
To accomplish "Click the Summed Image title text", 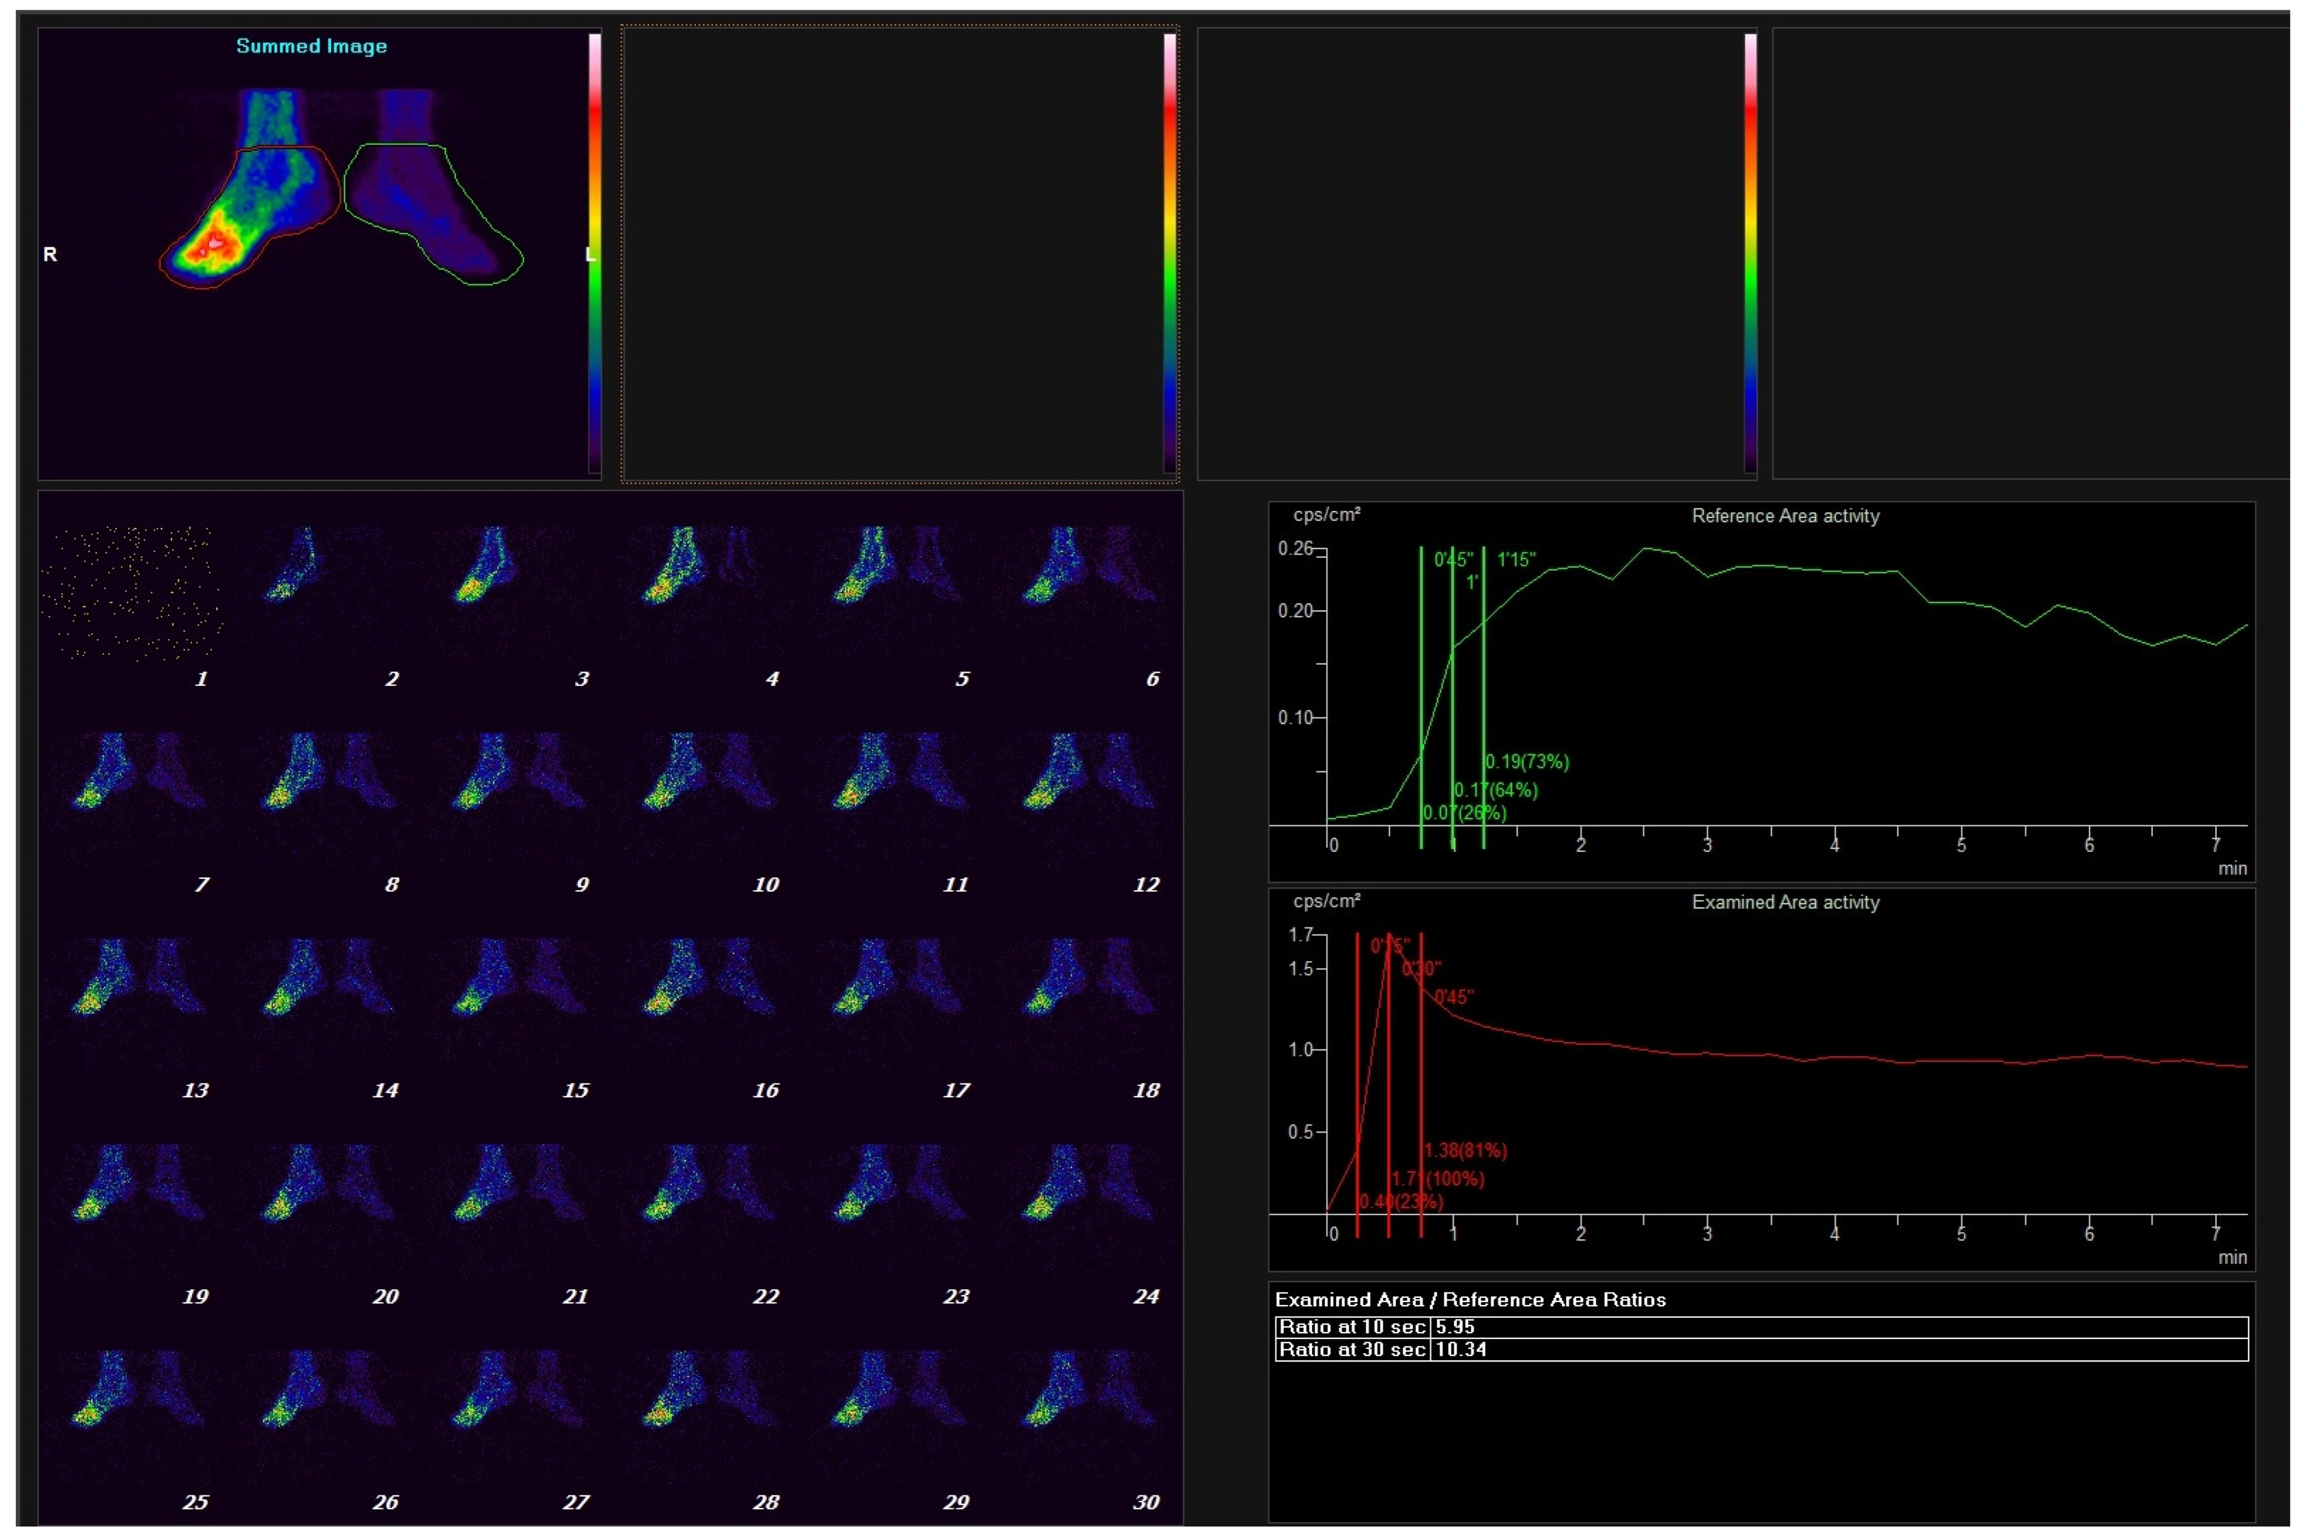I will point(311,46).
